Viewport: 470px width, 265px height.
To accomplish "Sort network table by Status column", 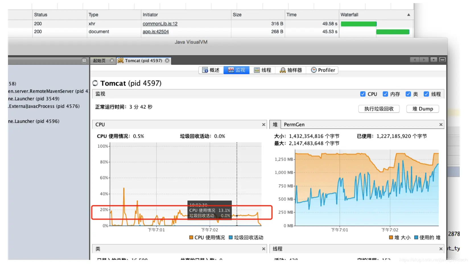I will click(x=59, y=15).
